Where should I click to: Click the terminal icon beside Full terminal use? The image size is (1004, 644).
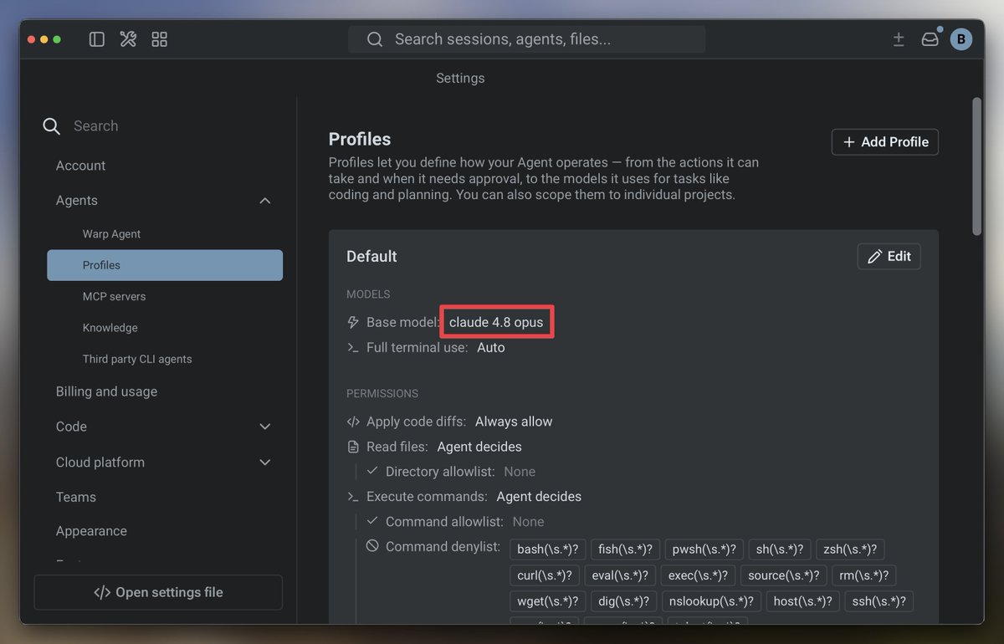click(353, 347)
